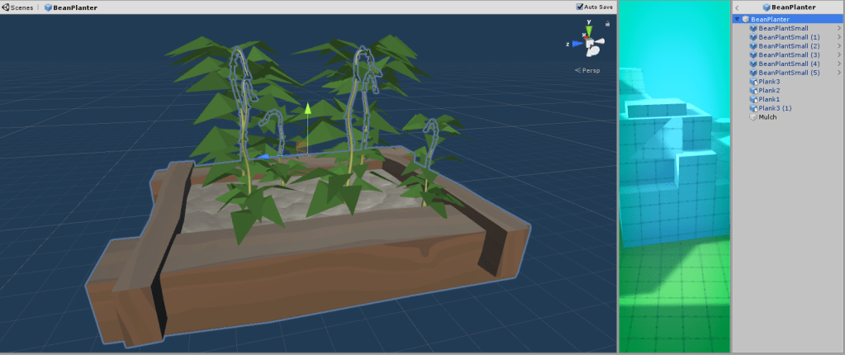Collapse the BeanPlanter root foldout arrow
The image size is (845, 355).
(737, 19)
